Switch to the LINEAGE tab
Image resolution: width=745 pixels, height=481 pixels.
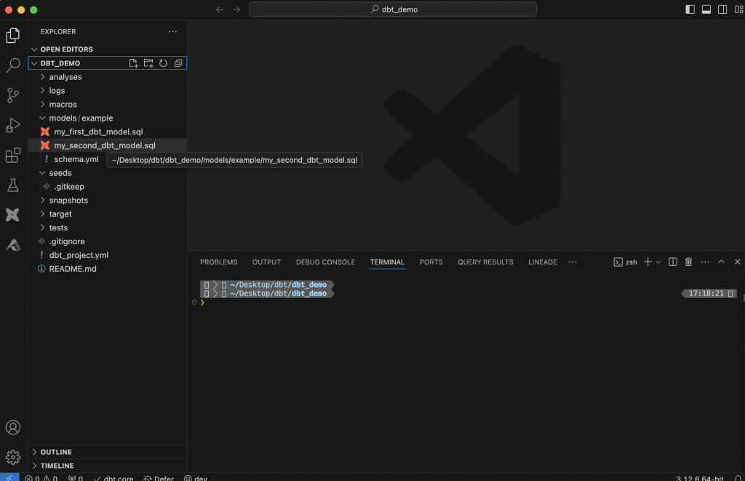[543, 262]
